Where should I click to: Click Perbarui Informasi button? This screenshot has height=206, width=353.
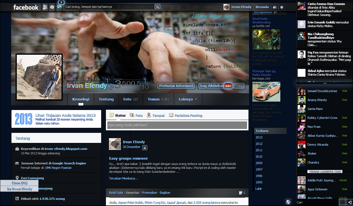pos(176,86)
